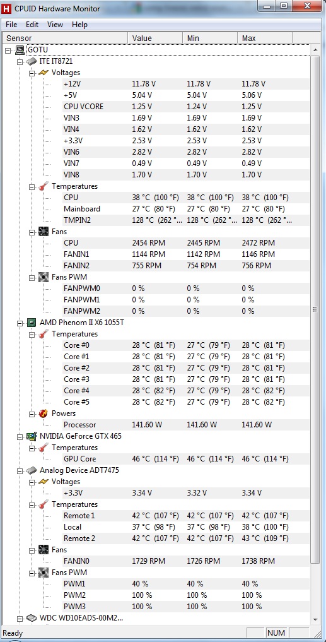Viewport: 326px width, 642px height.
Task: Collapse the NVIDIA GeForce GTX 465 node
Action: point(20,436)
